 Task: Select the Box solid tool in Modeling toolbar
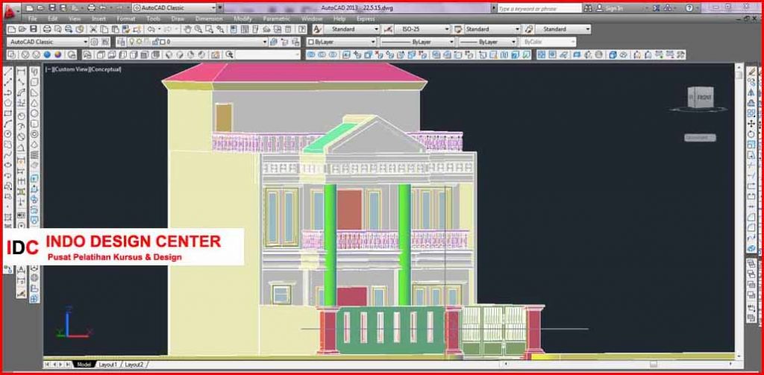coord(34,83)
